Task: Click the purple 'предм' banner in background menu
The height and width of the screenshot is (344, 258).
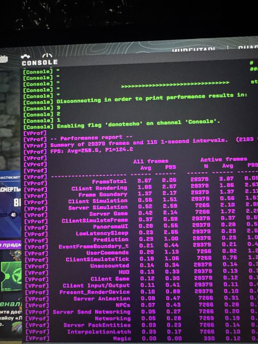Action: [x=10, y=245]
